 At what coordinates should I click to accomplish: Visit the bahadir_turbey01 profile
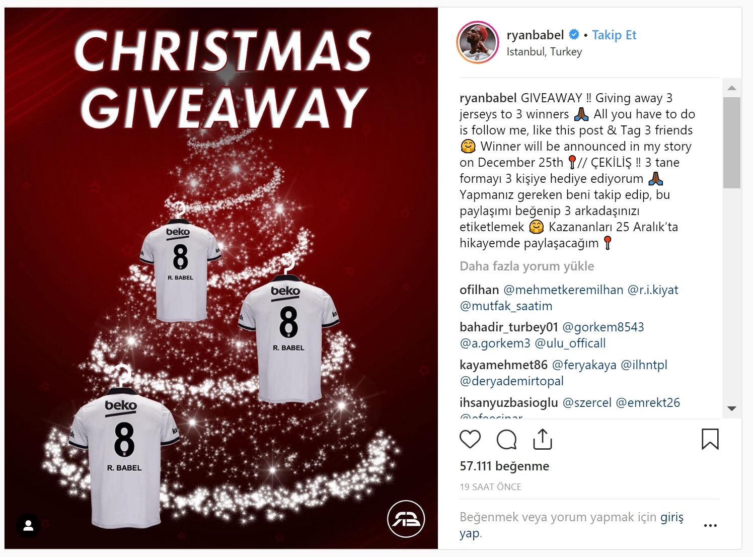[x=509, y=327]
